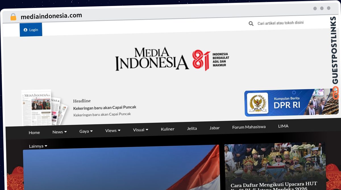This screenshot has width=341, height=190.
Task: Focus the 'Cari artikel atau tokoh disini' field
Action: (x=280, y=23)
